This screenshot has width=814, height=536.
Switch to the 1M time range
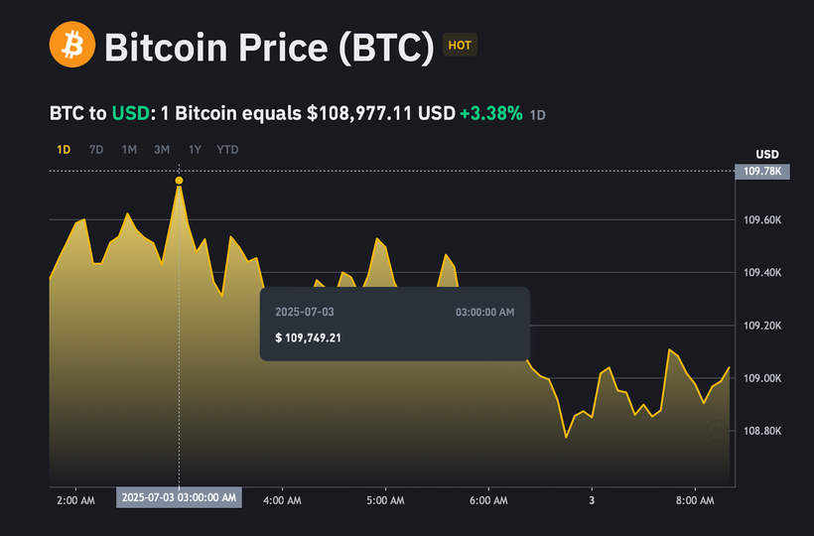coord(129,150)
